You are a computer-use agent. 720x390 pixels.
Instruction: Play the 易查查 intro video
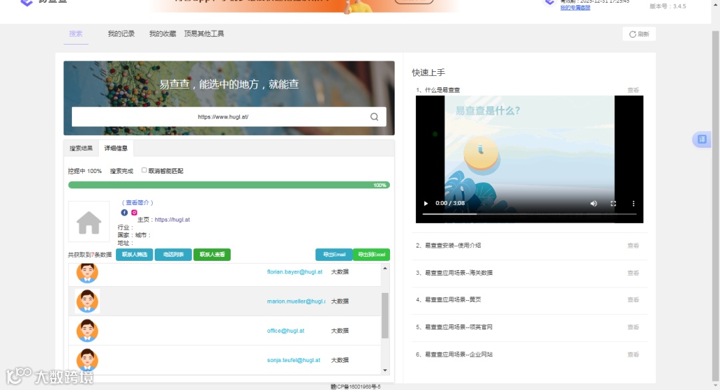click(x=425, y=203)
